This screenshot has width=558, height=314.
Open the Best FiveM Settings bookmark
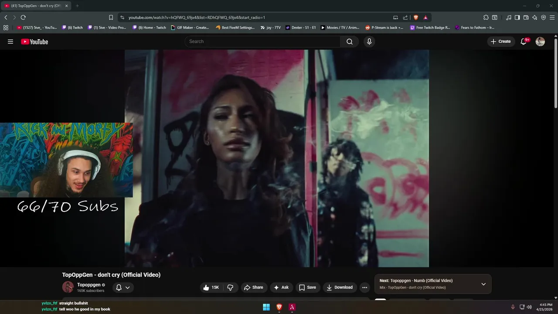point(235,27)
